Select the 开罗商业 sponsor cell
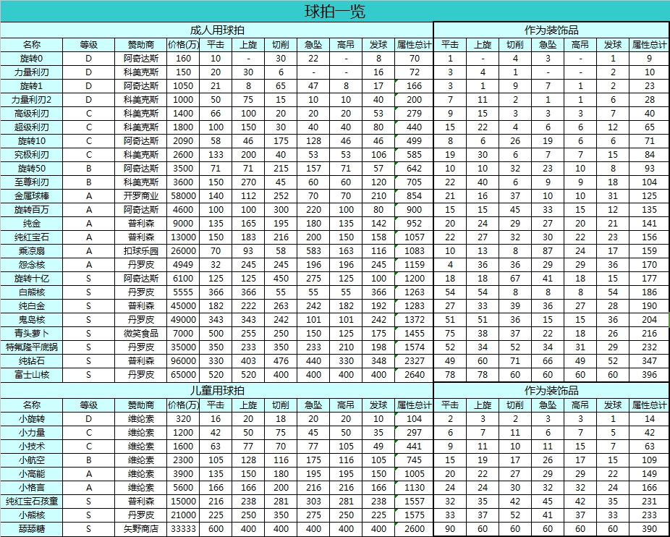The image size is (670, 537). click(141, 196)
